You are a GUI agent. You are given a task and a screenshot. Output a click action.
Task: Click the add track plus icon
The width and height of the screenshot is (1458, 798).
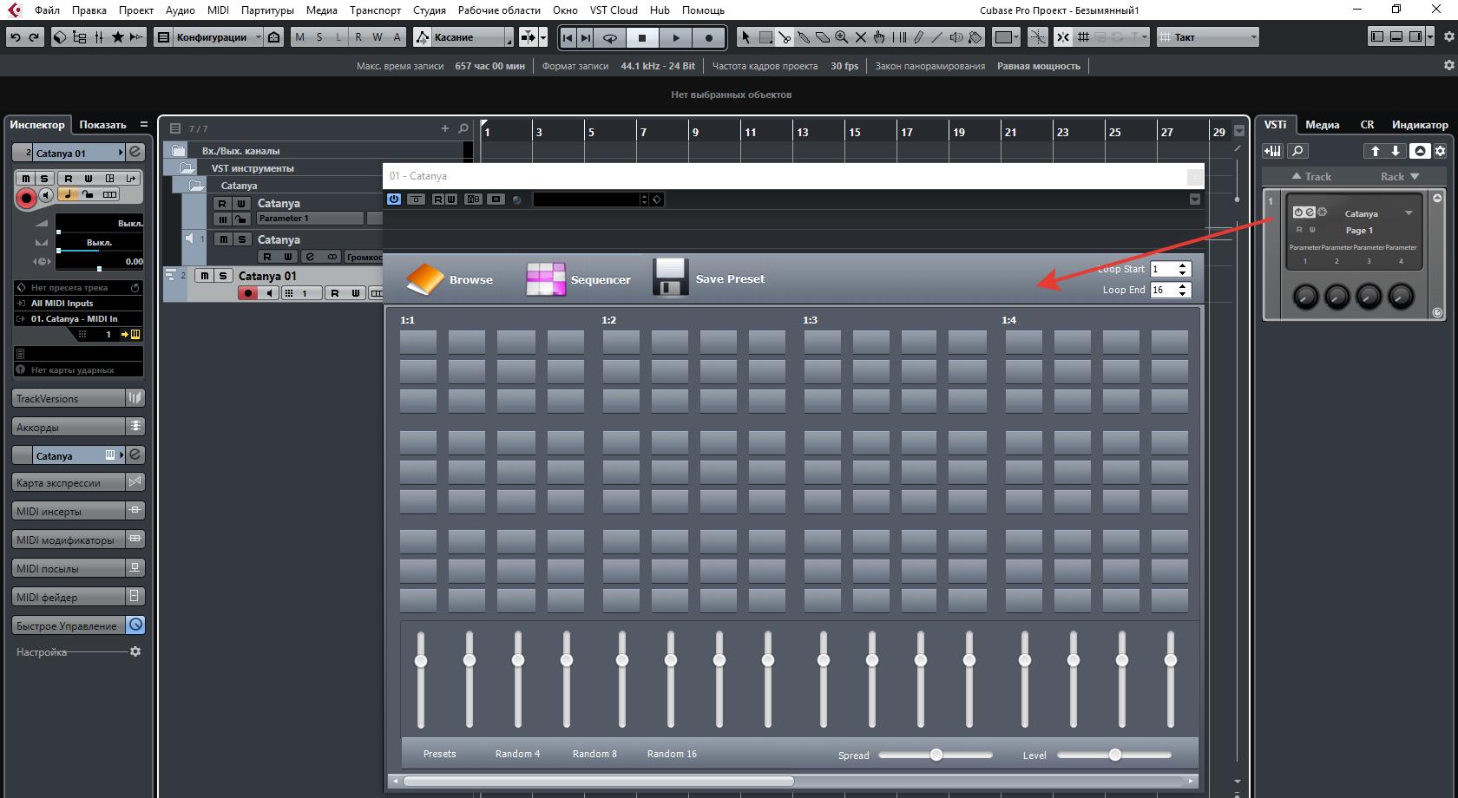(445, 128)
